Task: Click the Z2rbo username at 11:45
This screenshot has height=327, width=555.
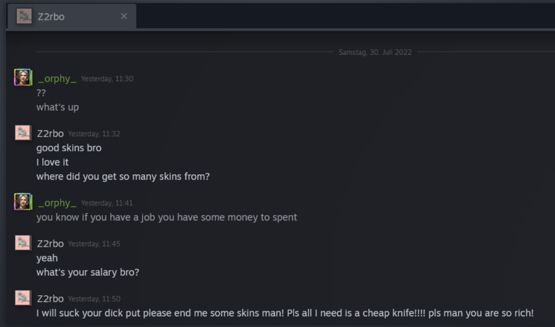Action: [x=50, y=244]
